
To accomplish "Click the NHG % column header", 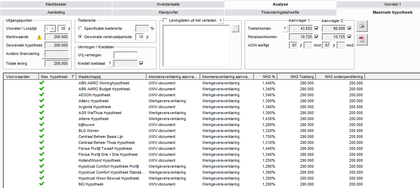I will click(265, 77).
